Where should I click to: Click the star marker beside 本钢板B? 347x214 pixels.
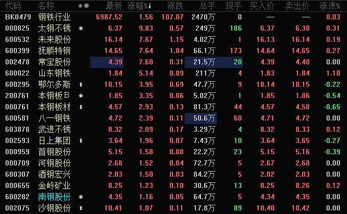(81, 96)
